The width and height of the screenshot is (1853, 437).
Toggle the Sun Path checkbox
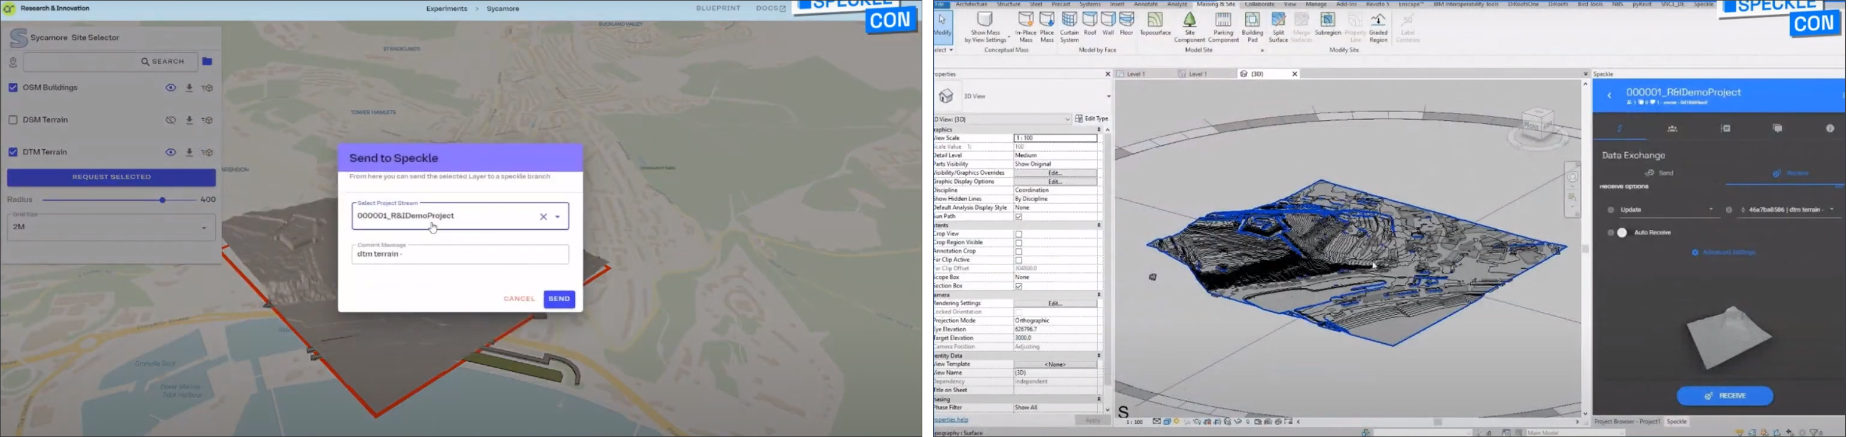pos(1019,217)
